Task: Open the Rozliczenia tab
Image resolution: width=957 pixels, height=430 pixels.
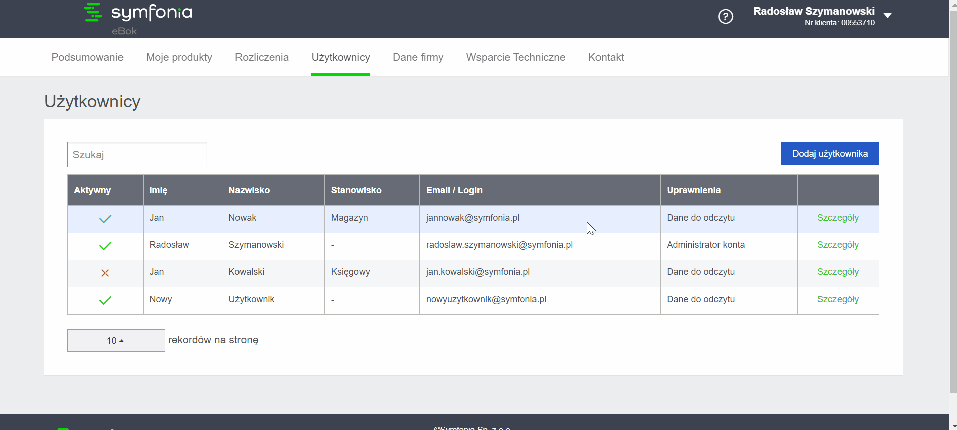Action: coord(262,57)
